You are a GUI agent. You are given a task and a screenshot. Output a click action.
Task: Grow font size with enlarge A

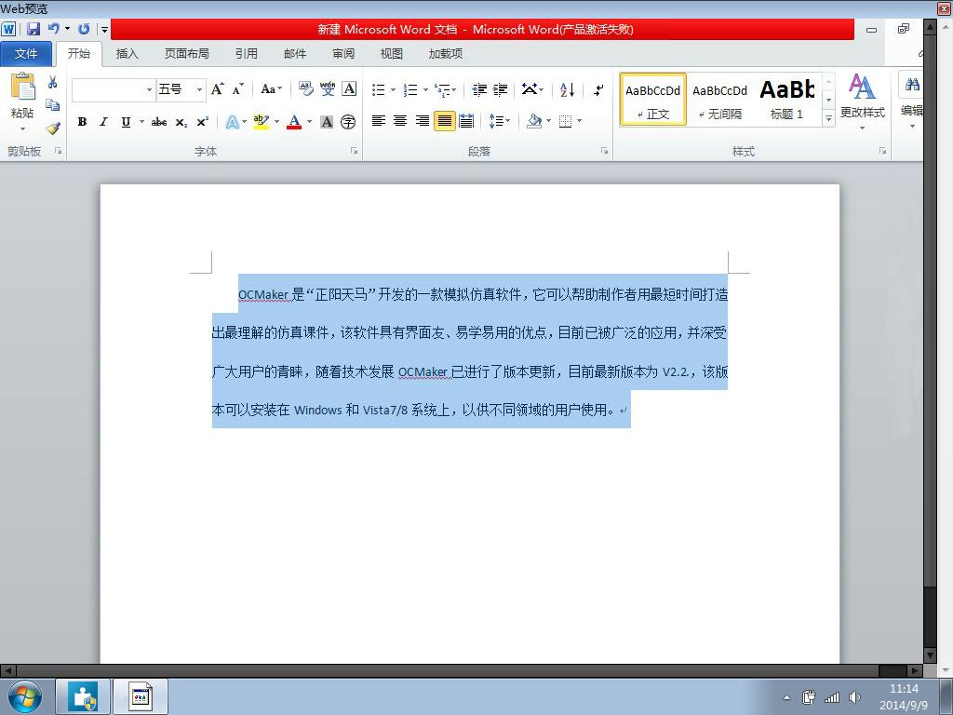217,89
